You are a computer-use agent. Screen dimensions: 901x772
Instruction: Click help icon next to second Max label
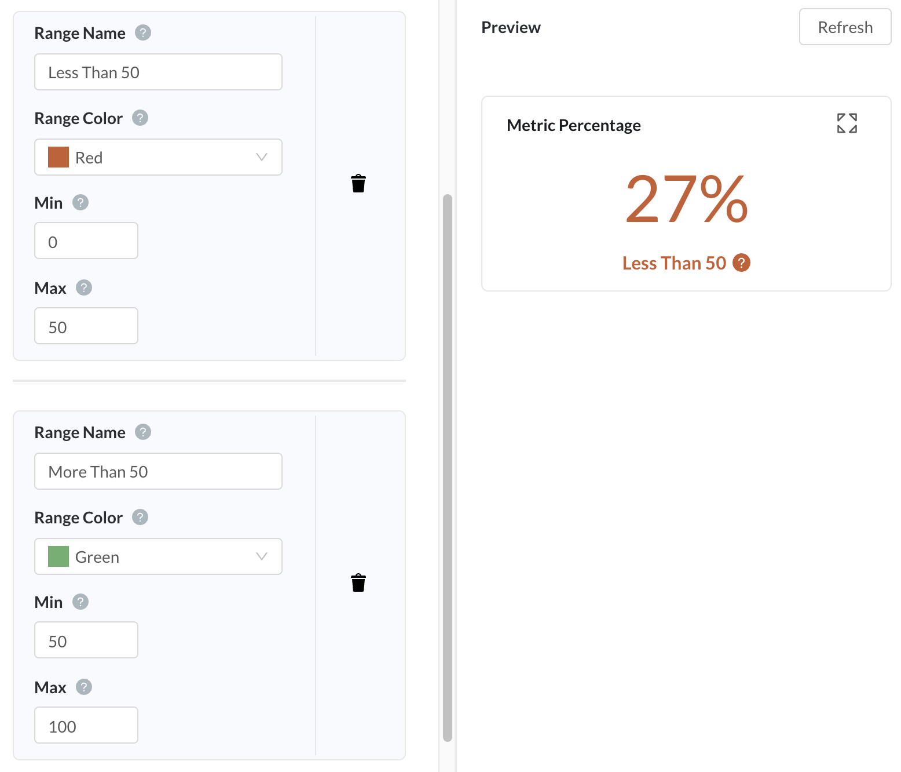84,687
